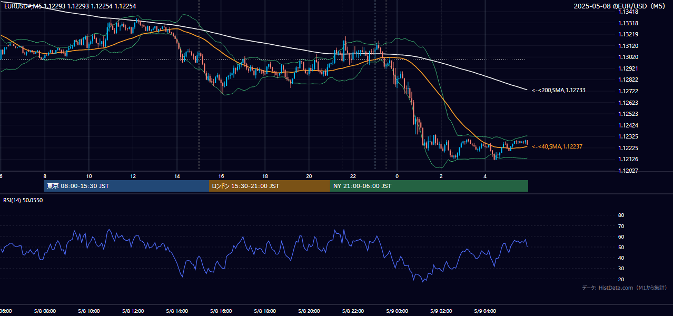This screenshot has height=316, width=673.
Task: Click price axis value 1.12325
Action: pyautogui.click(x=629, y=137)
